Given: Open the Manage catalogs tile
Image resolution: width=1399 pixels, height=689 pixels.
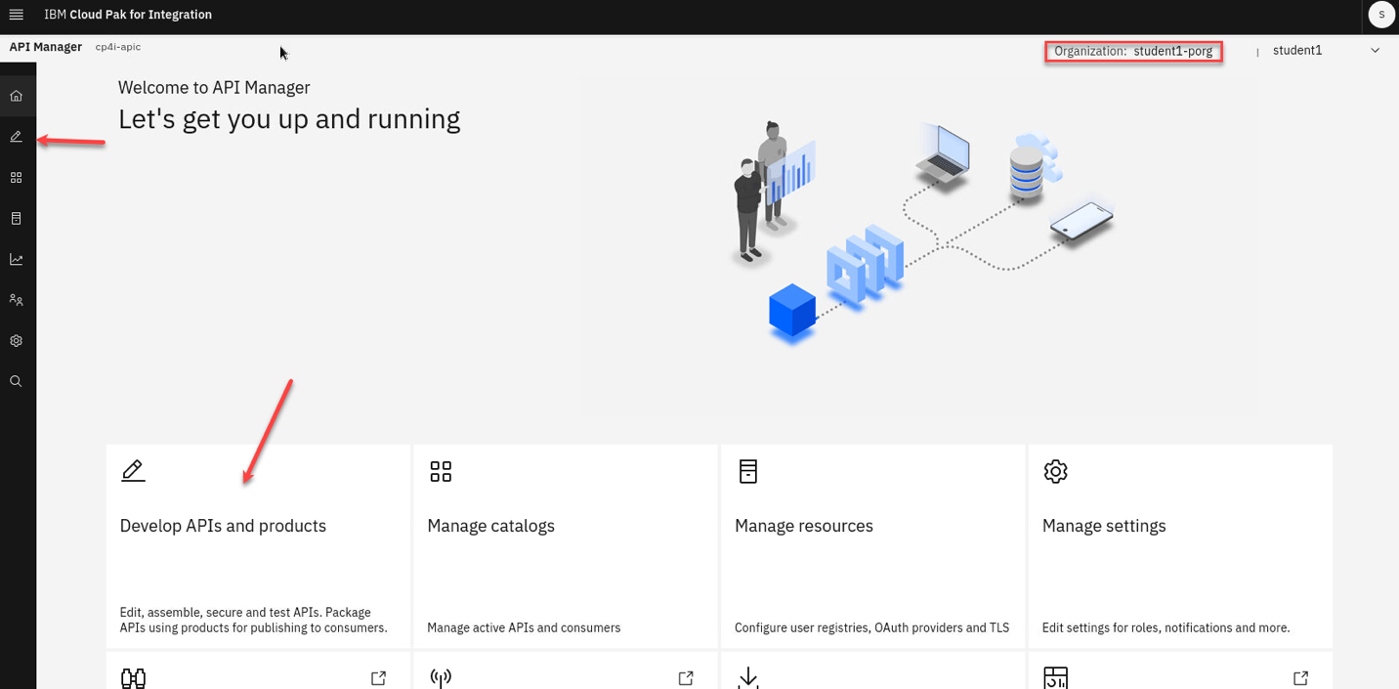Looking at the screenshot, I should coord(565,545).
